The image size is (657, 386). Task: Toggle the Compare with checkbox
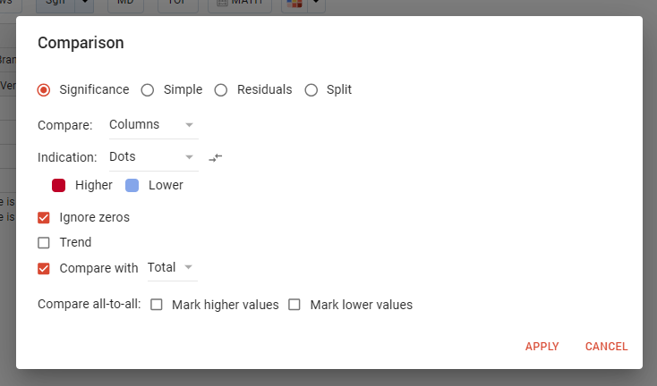pos(44,268)
